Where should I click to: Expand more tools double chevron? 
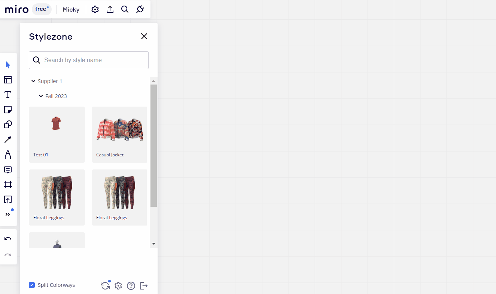point(8,214)
